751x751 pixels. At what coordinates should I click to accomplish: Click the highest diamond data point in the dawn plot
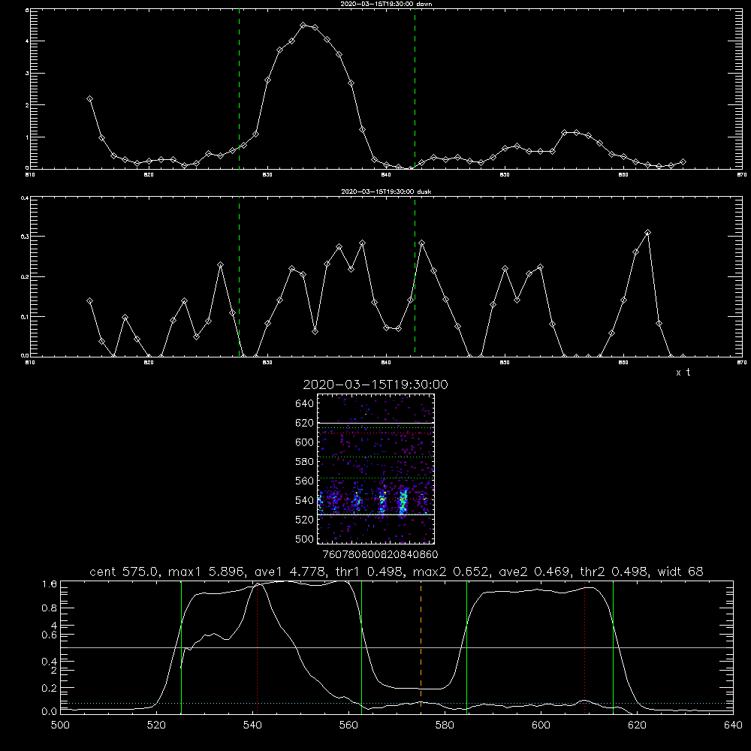303,25
